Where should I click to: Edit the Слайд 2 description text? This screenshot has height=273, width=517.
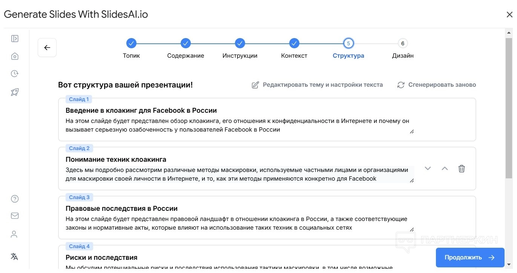[240, 174]
